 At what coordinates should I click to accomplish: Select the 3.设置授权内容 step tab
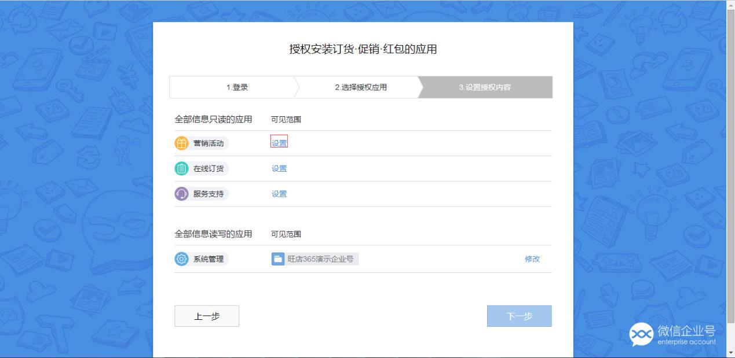tap(485, 87)
